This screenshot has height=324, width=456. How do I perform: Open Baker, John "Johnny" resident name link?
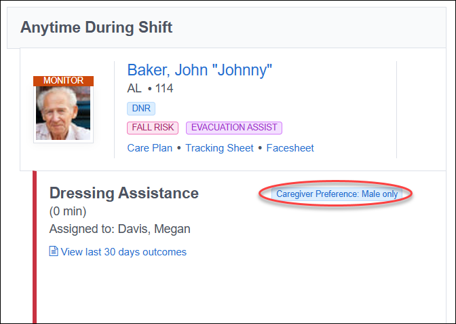pos(199,70)
